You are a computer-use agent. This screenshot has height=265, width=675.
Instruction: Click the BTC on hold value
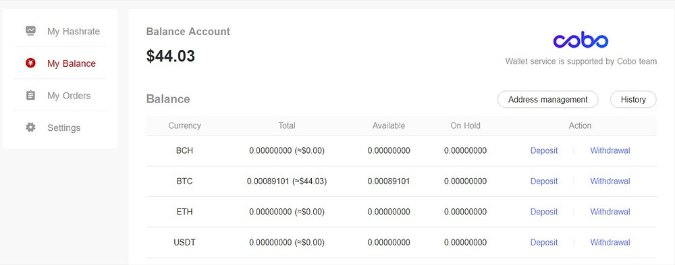(465, 181)
